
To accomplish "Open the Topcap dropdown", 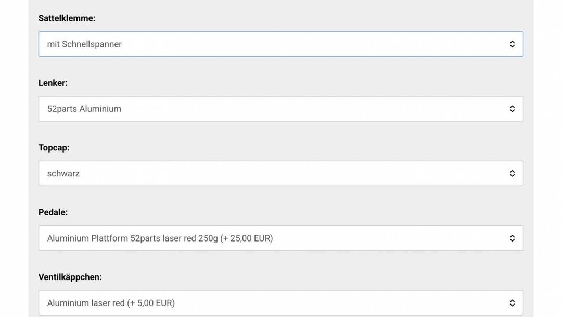I will tap(280, 173).
